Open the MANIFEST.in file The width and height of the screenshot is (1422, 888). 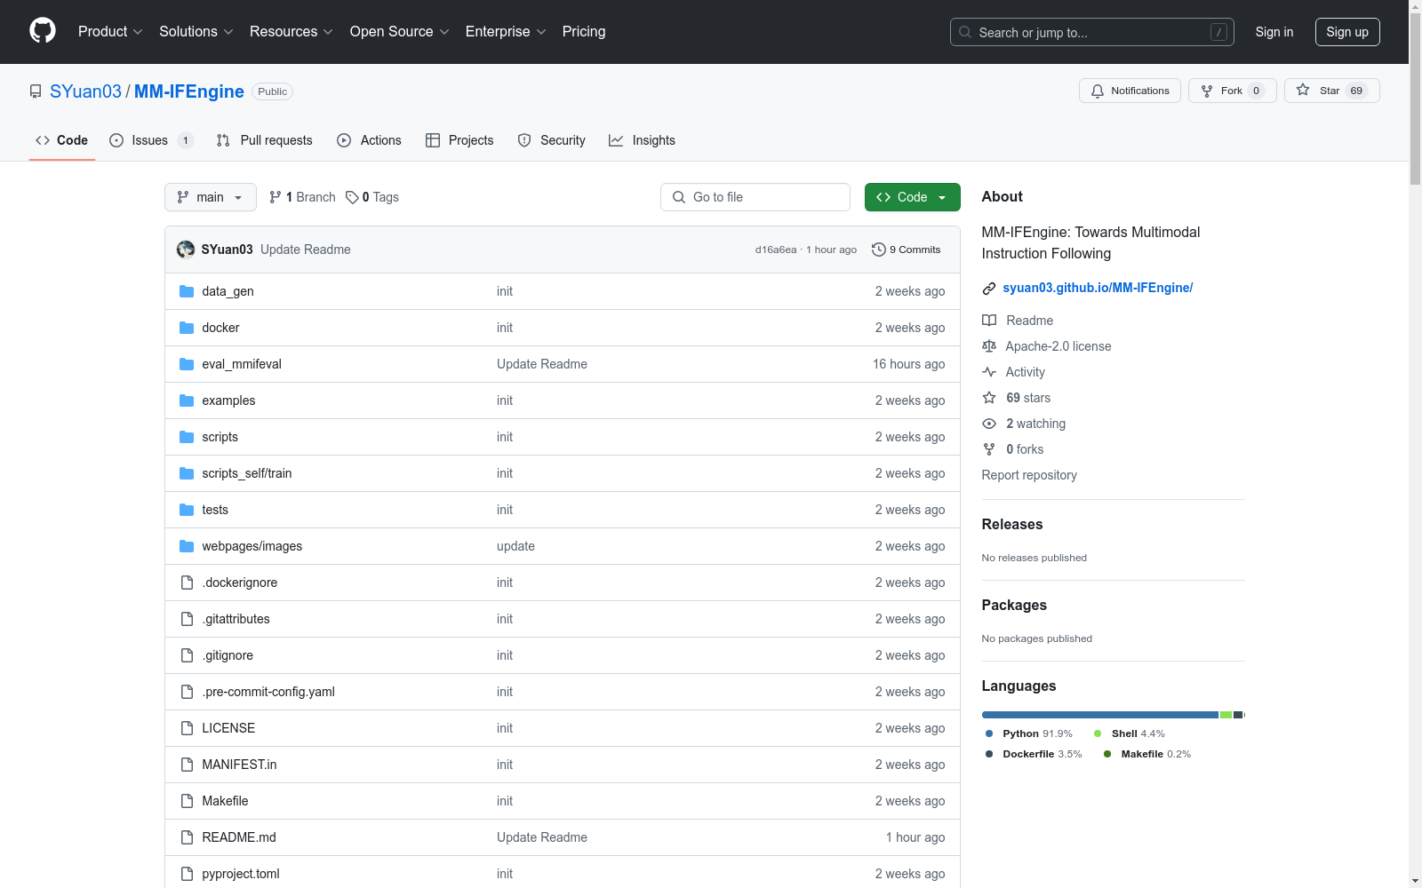239,765
